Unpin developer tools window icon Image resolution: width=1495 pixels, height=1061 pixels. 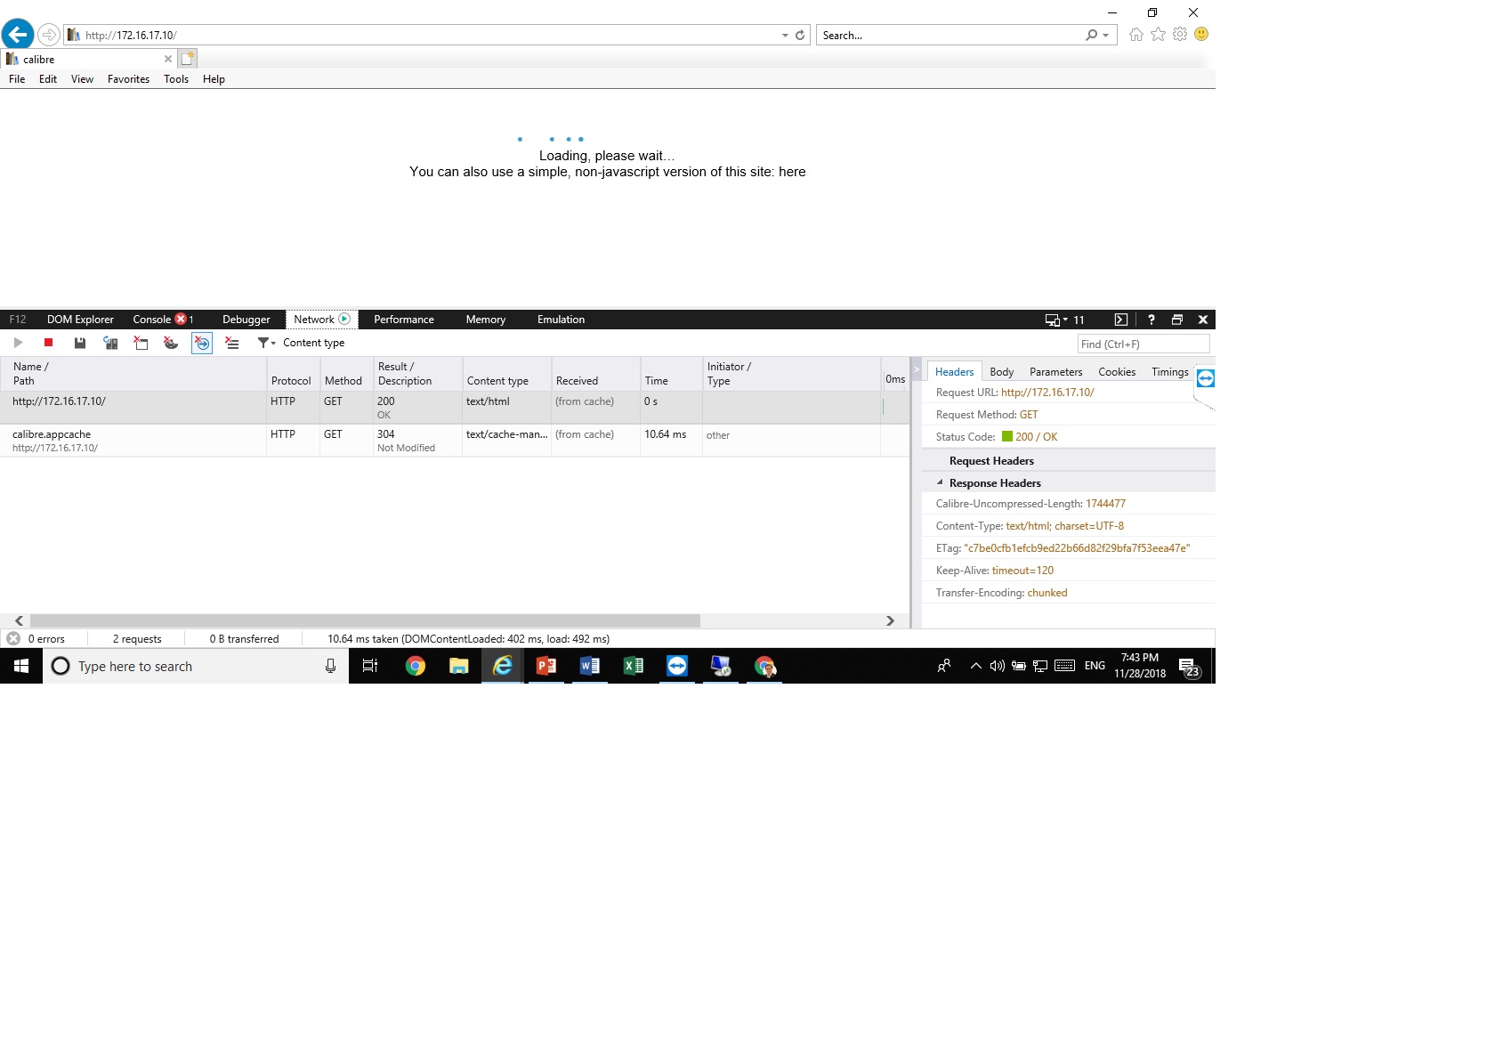pos(1177,320)
